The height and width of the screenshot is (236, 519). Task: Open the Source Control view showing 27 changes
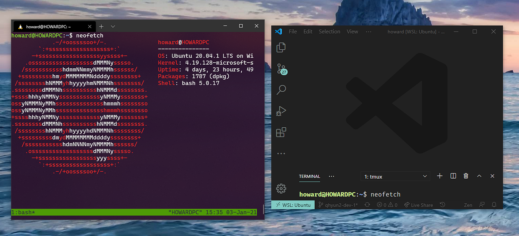[x=281, y=69]
